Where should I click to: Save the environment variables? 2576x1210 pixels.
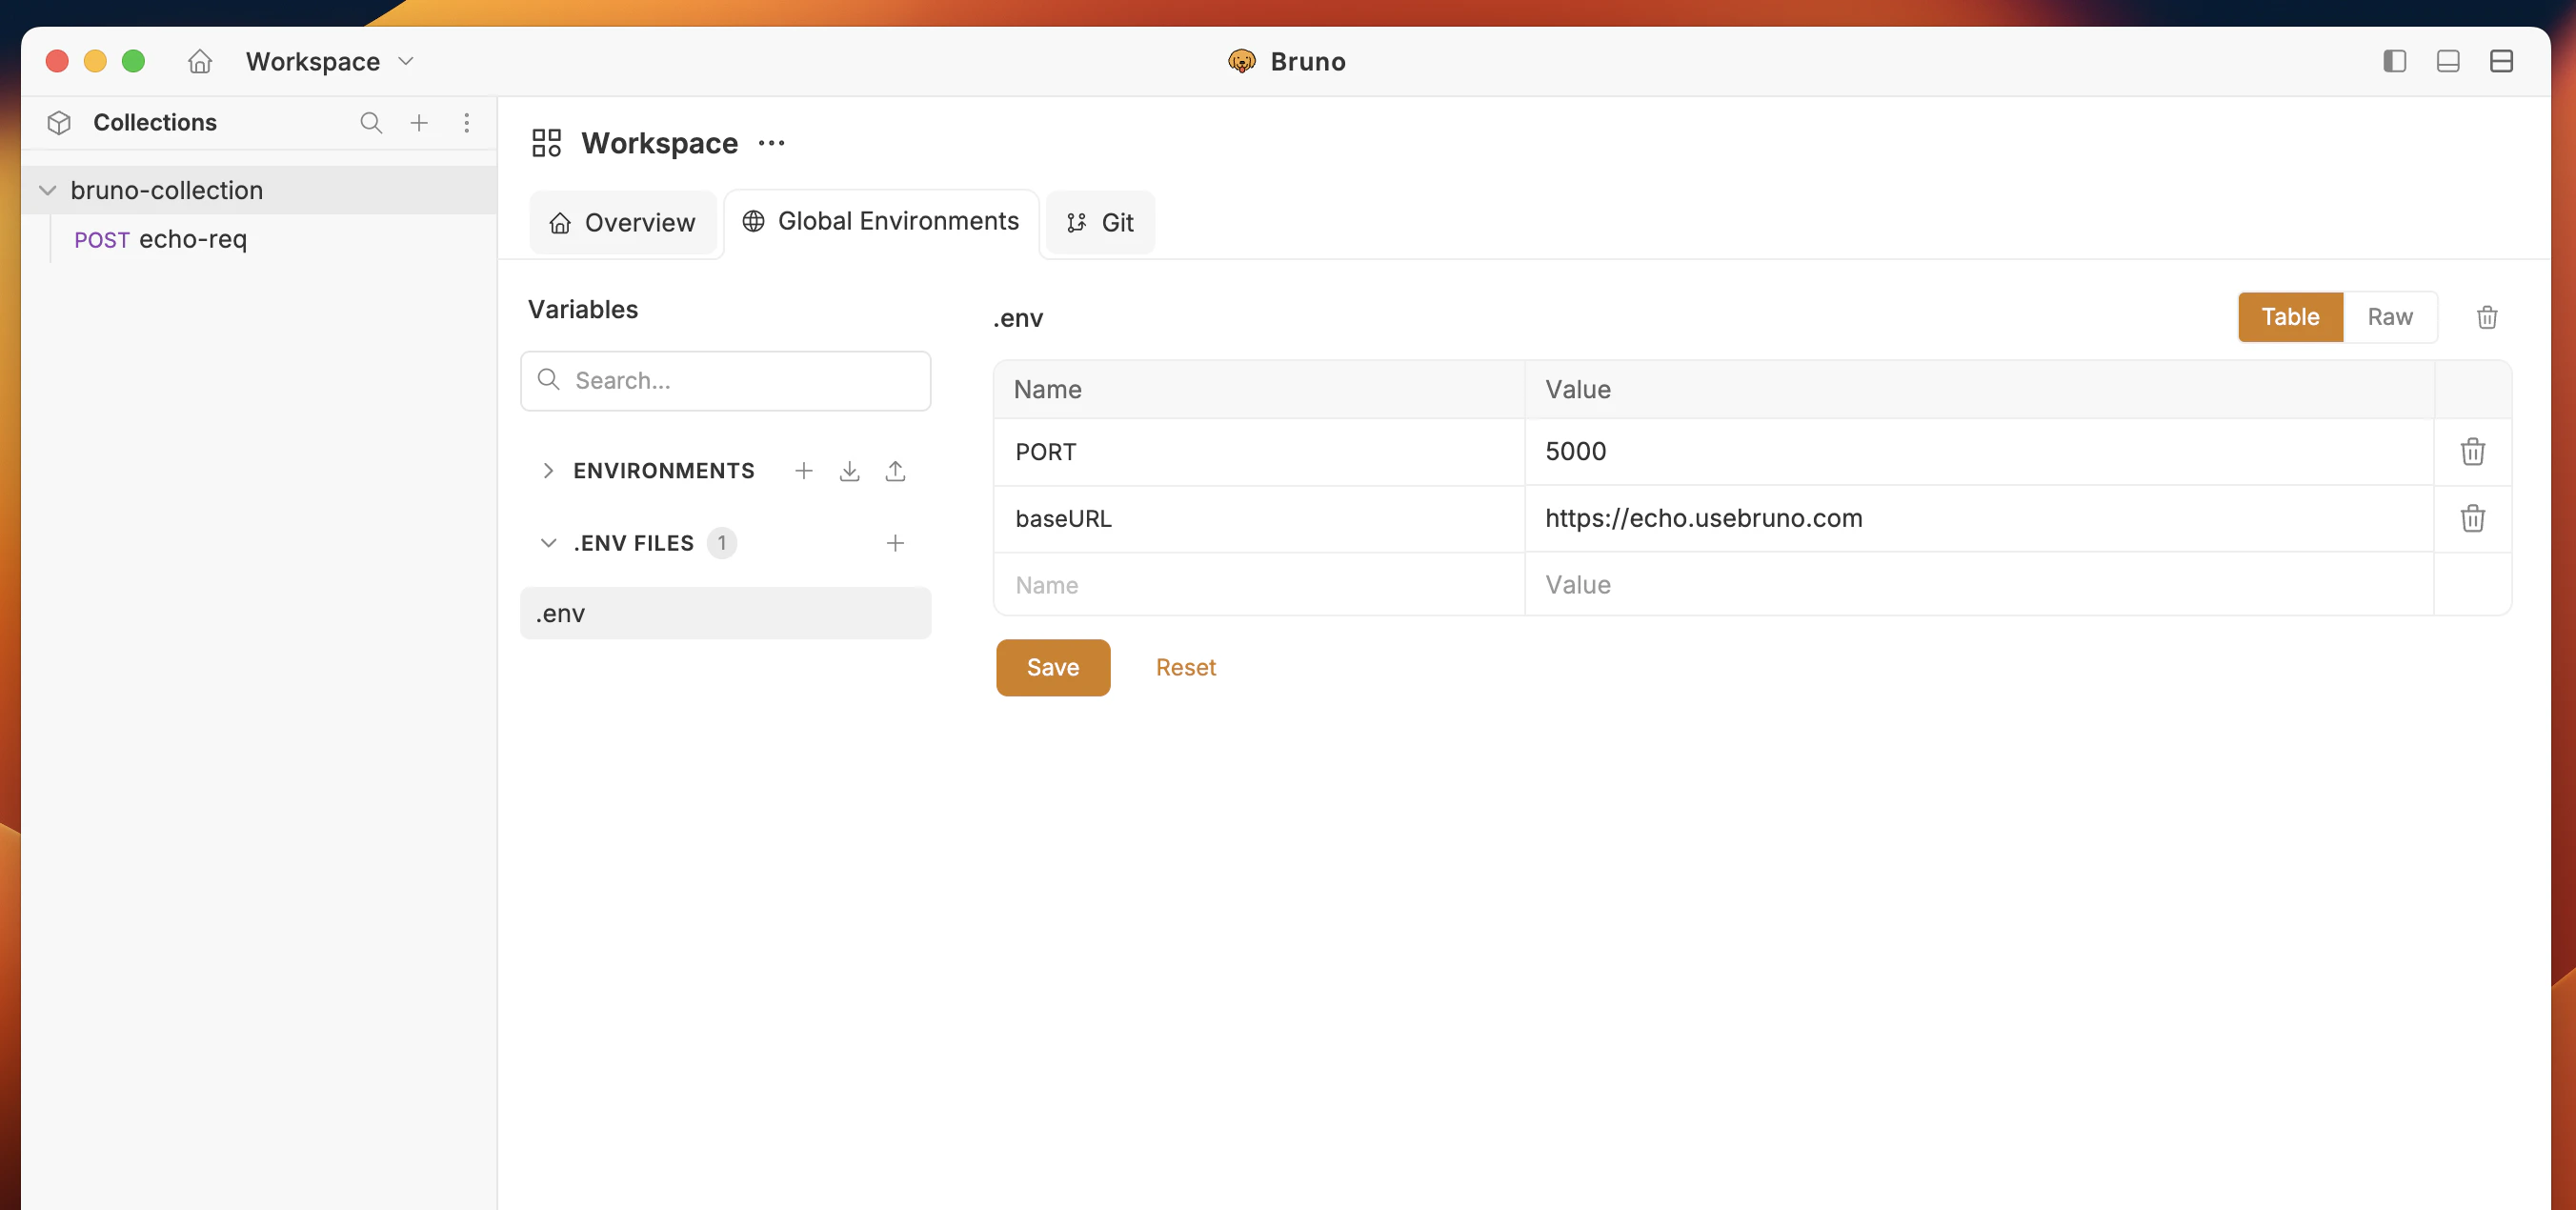click(x=1052, y=667)
